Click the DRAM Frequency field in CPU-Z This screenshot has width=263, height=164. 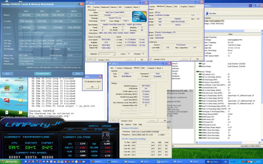tap(146, 86)
